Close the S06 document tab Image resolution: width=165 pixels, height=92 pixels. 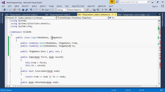(115, 15)
